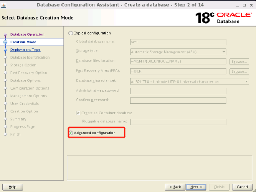Image resolution: width=256 pixels, height=192 pixels.
Task: Go to Database Operation step link
Action: pos(27,34)
